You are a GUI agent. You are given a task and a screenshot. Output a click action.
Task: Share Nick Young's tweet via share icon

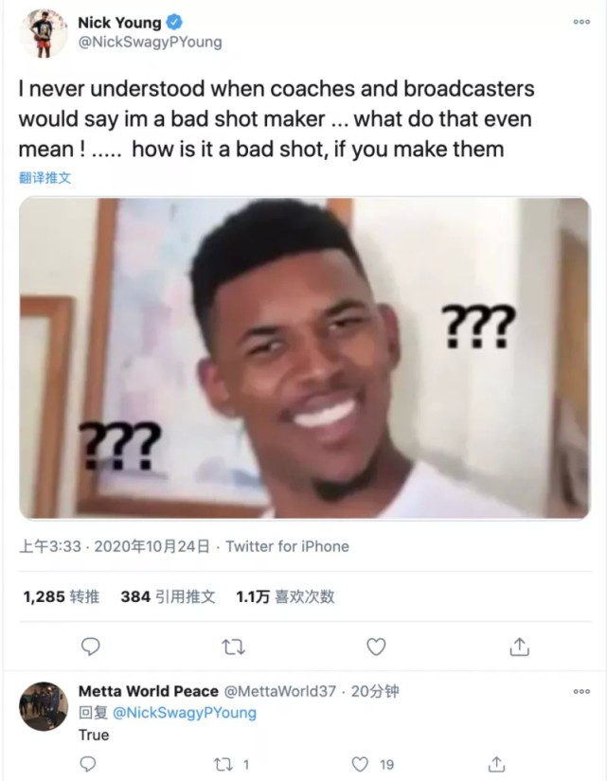point(519,647)
